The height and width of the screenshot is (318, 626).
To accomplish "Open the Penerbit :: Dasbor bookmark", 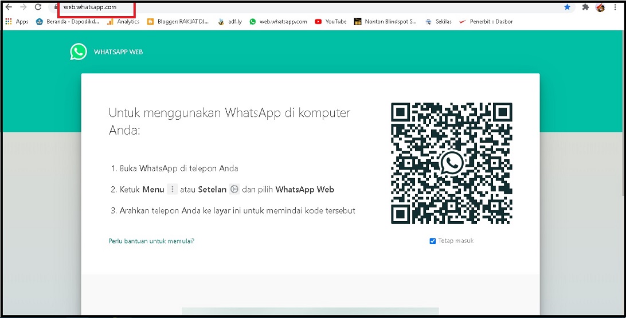I will (486, 22).
